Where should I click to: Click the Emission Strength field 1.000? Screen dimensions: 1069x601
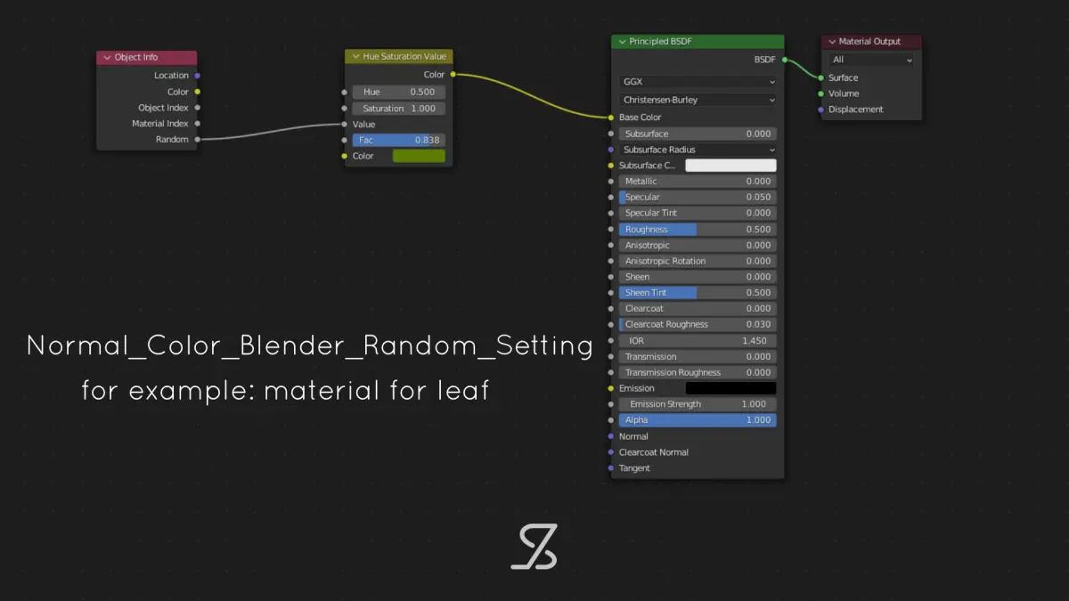(698, 404)
